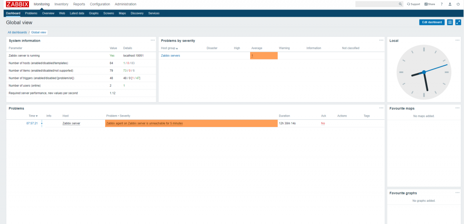Image resolution: width=464 pixels, height=224 pixels.
Task: Switch to the Latest data tab
Action: pos(77,13)
